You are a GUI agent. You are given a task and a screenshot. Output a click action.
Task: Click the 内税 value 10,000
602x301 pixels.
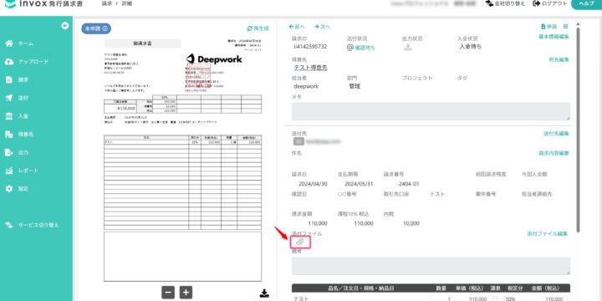click(411, 223)
